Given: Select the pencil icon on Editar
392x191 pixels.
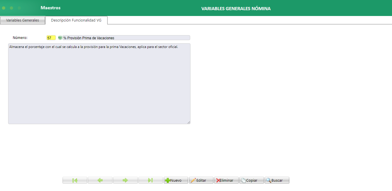Looking at the screenshot, I should click(194, 180).
